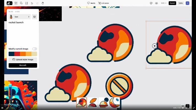Select the light orange palette color
The width and height of the screenshot is (196, 110).
[x=28, y=54]
